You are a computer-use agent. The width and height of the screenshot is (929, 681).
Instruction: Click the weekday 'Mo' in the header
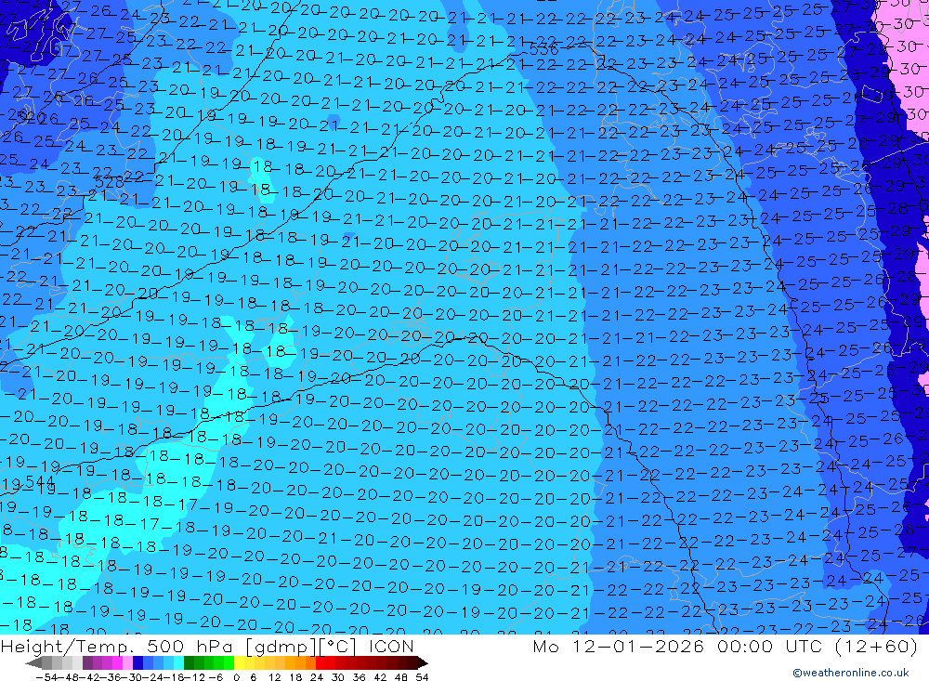pos(545,646)
